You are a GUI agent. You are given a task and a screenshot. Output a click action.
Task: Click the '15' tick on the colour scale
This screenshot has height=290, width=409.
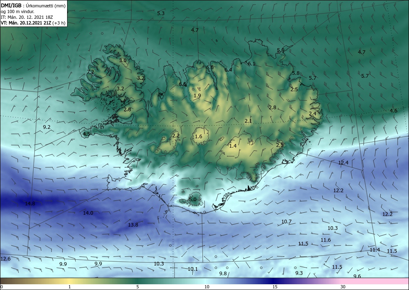click(275, 287)
